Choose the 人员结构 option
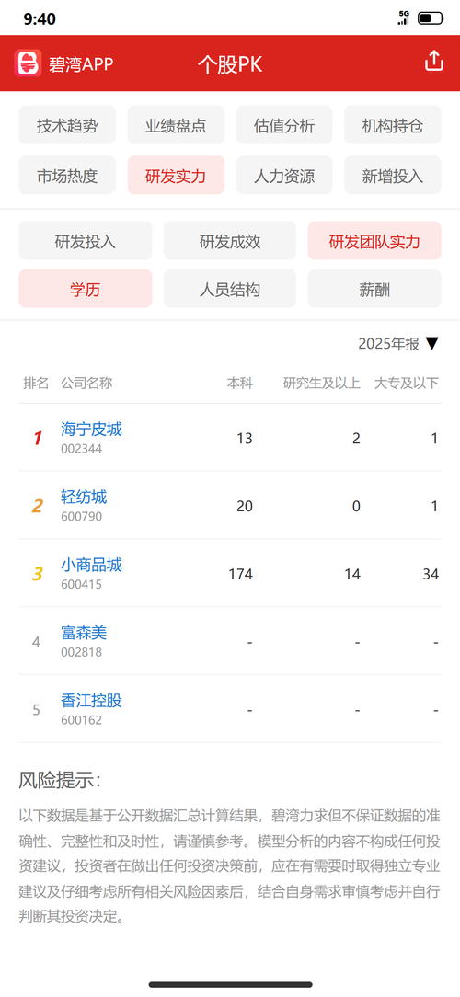The width and height of the screenshot is (460, 997). (230, 289)
